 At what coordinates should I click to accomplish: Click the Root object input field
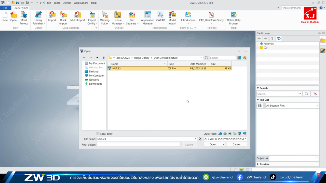(x=138, y=144)
